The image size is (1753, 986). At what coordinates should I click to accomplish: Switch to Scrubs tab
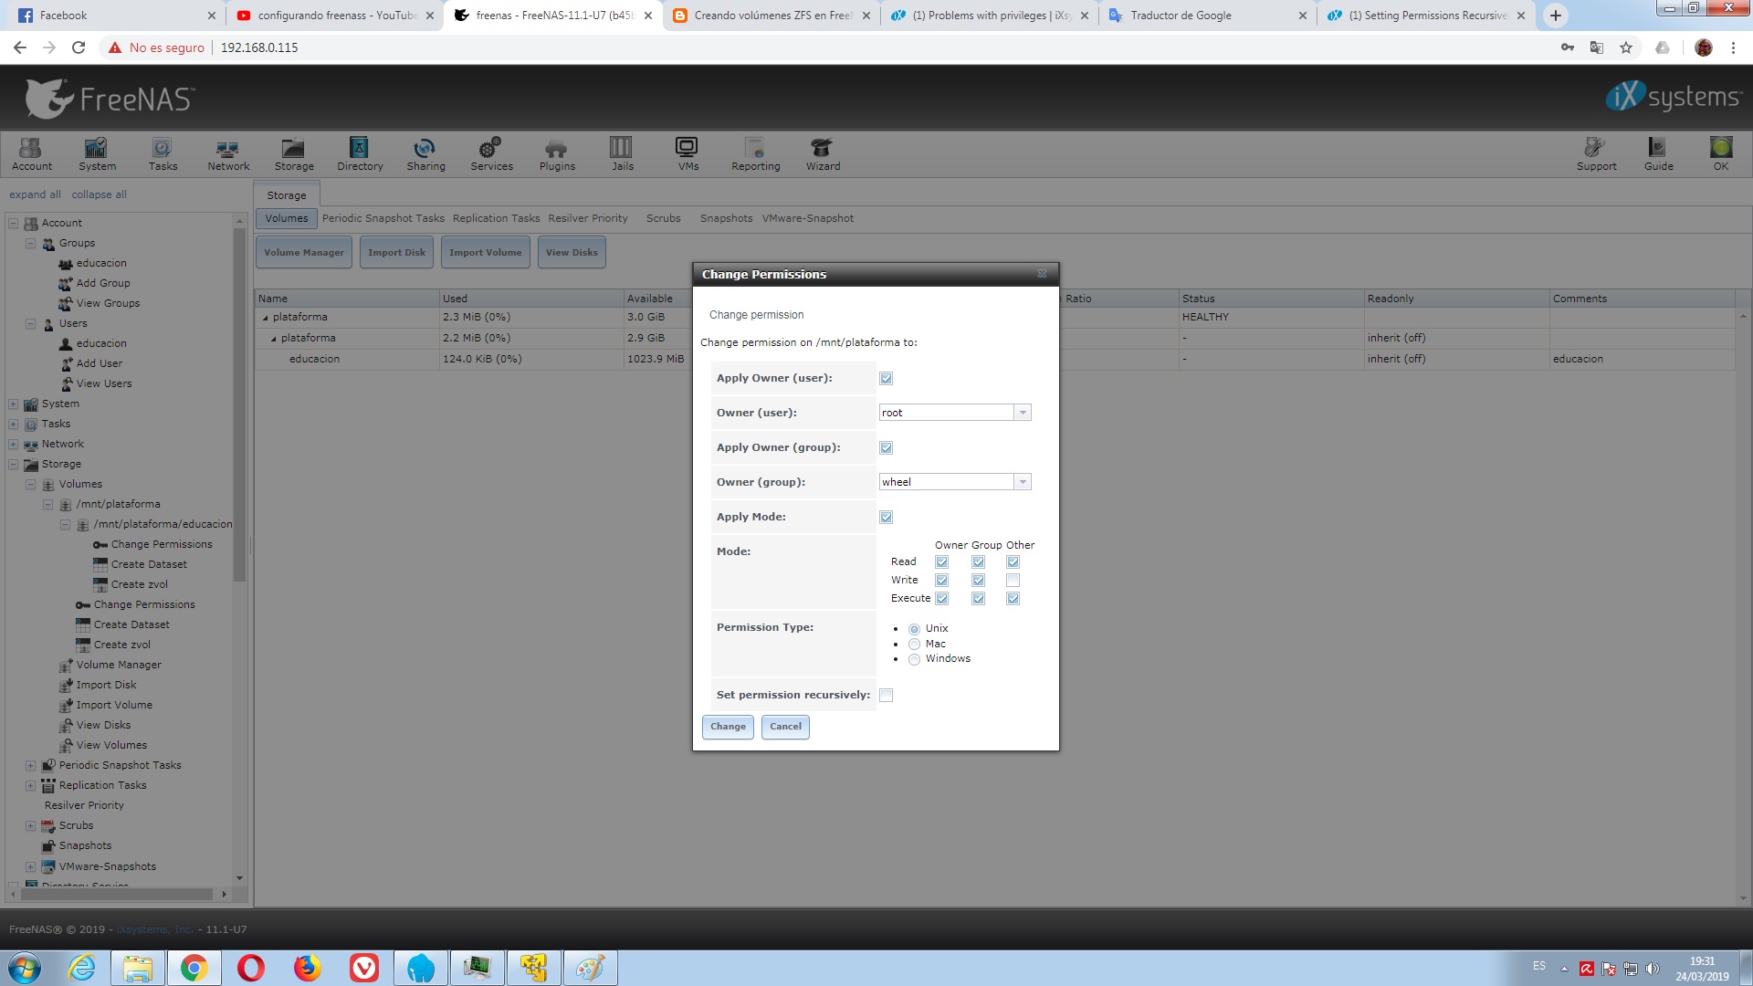pos(663,218)
